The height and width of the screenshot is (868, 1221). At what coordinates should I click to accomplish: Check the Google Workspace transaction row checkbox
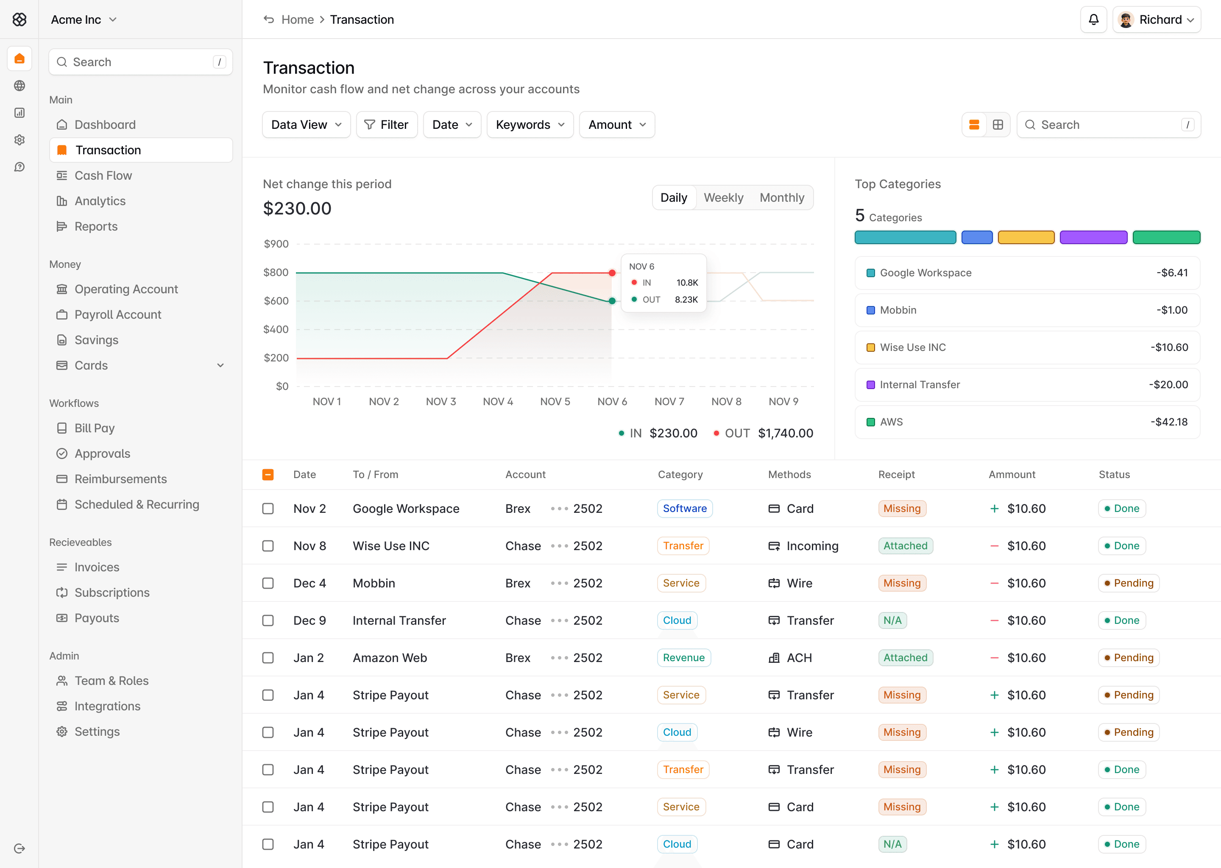(268, 508)
